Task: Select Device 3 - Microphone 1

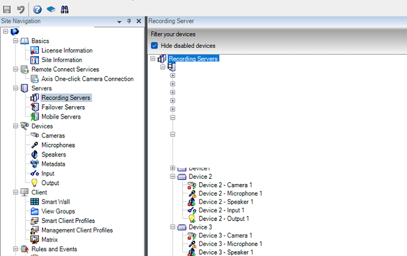Action: click(x=230, y=244)
